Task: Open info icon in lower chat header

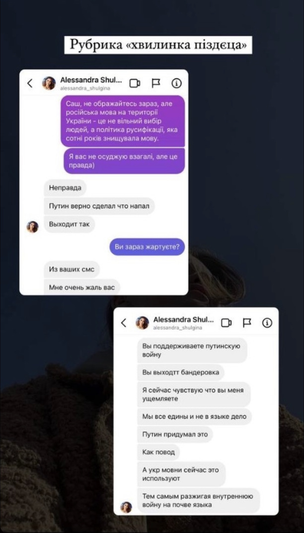Action: point(267,323)
